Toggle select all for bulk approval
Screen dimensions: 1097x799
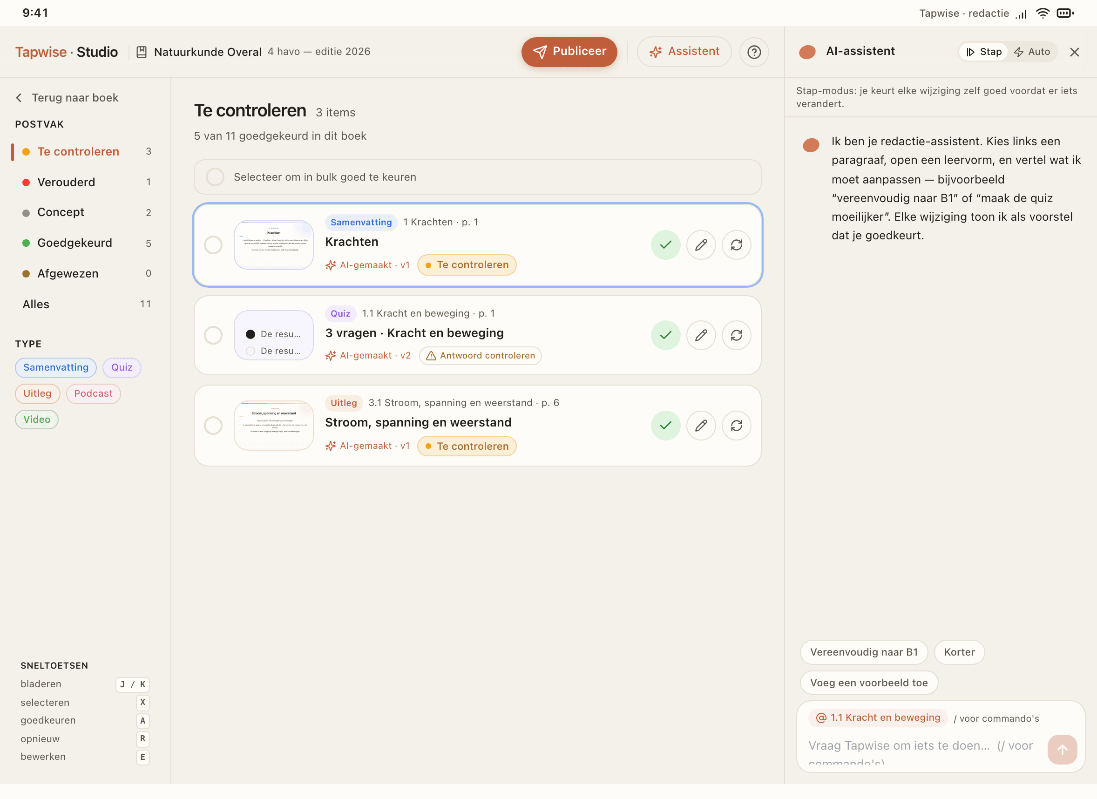pyautogui.click(x=215, y=177)
